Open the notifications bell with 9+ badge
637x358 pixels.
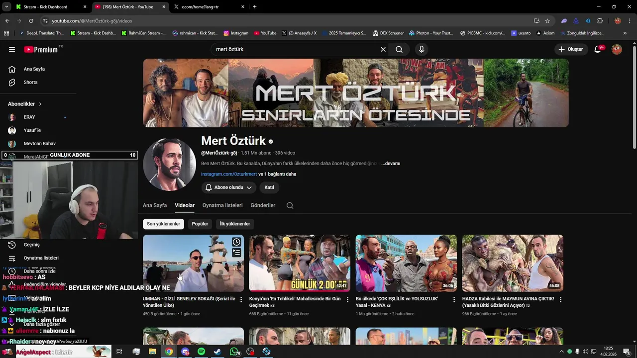coord(598,49)
